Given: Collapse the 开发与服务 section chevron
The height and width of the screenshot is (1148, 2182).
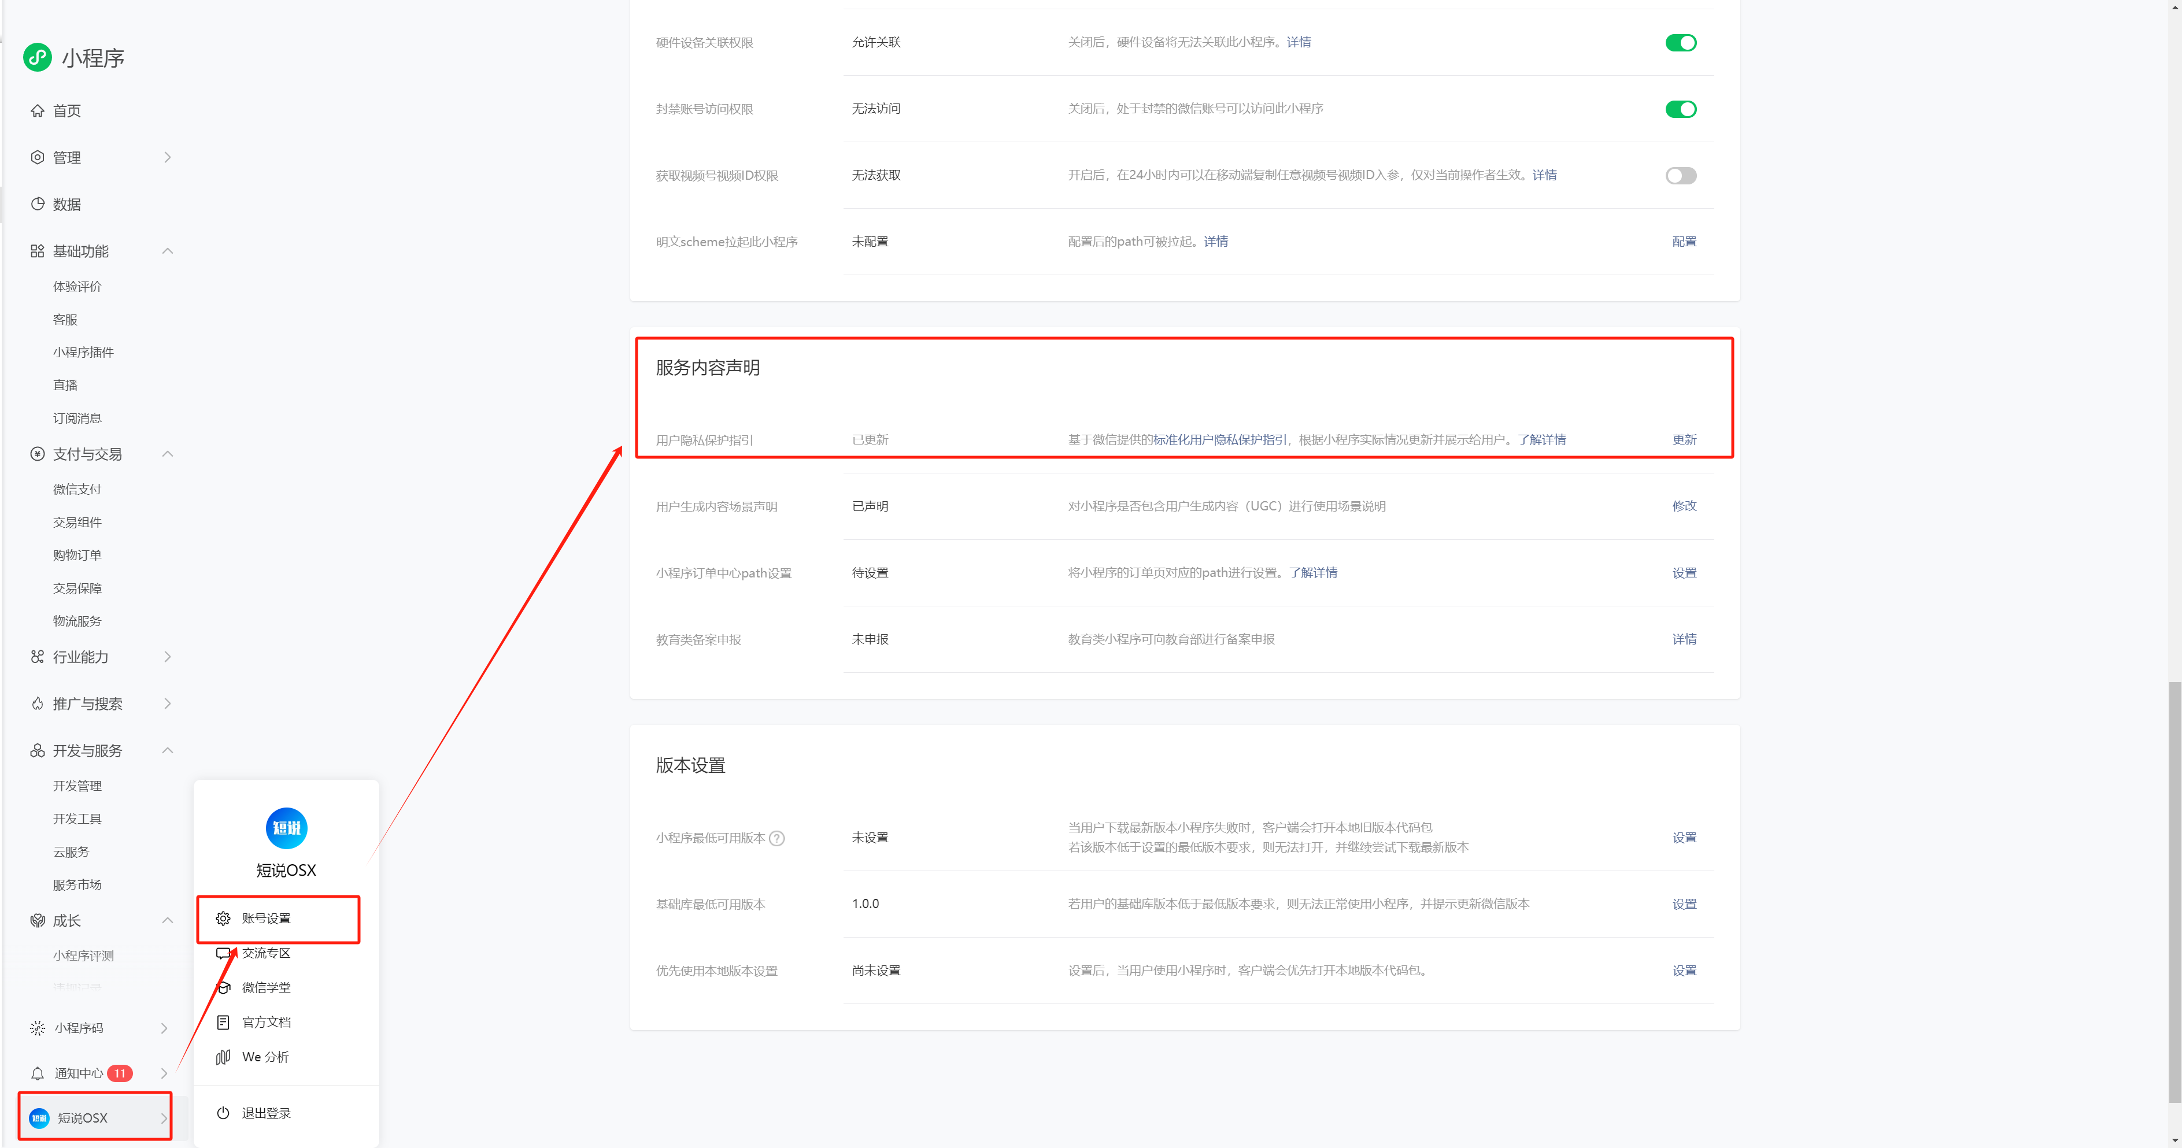Looking at the screenshot, I should [168, 751].
